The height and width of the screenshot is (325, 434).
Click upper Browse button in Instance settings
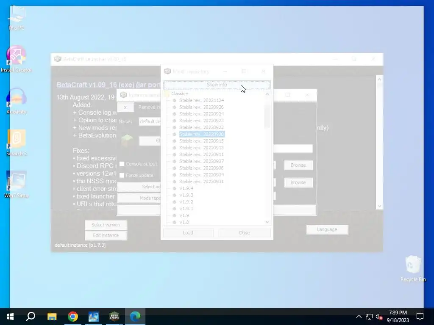click(298, 165)
